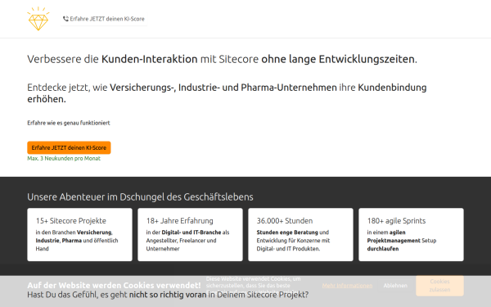Select the '36.000+ Stunden' card
The width and height of the screenshot is (491, 307).
tap(300, 235)
